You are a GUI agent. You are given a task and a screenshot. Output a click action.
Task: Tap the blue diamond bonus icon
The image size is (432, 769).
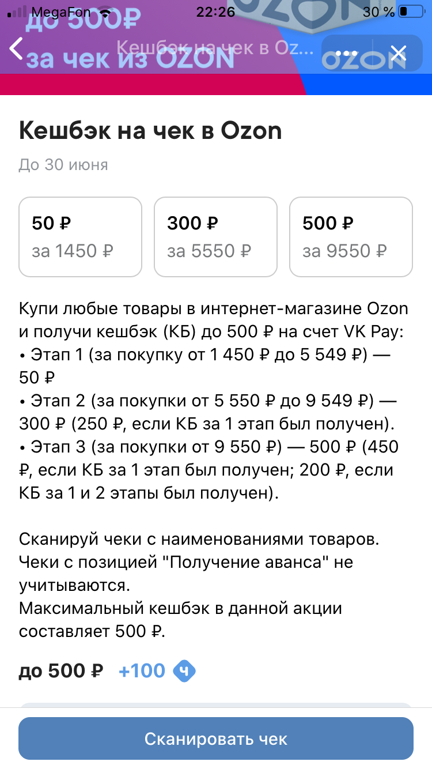[185, 670]
